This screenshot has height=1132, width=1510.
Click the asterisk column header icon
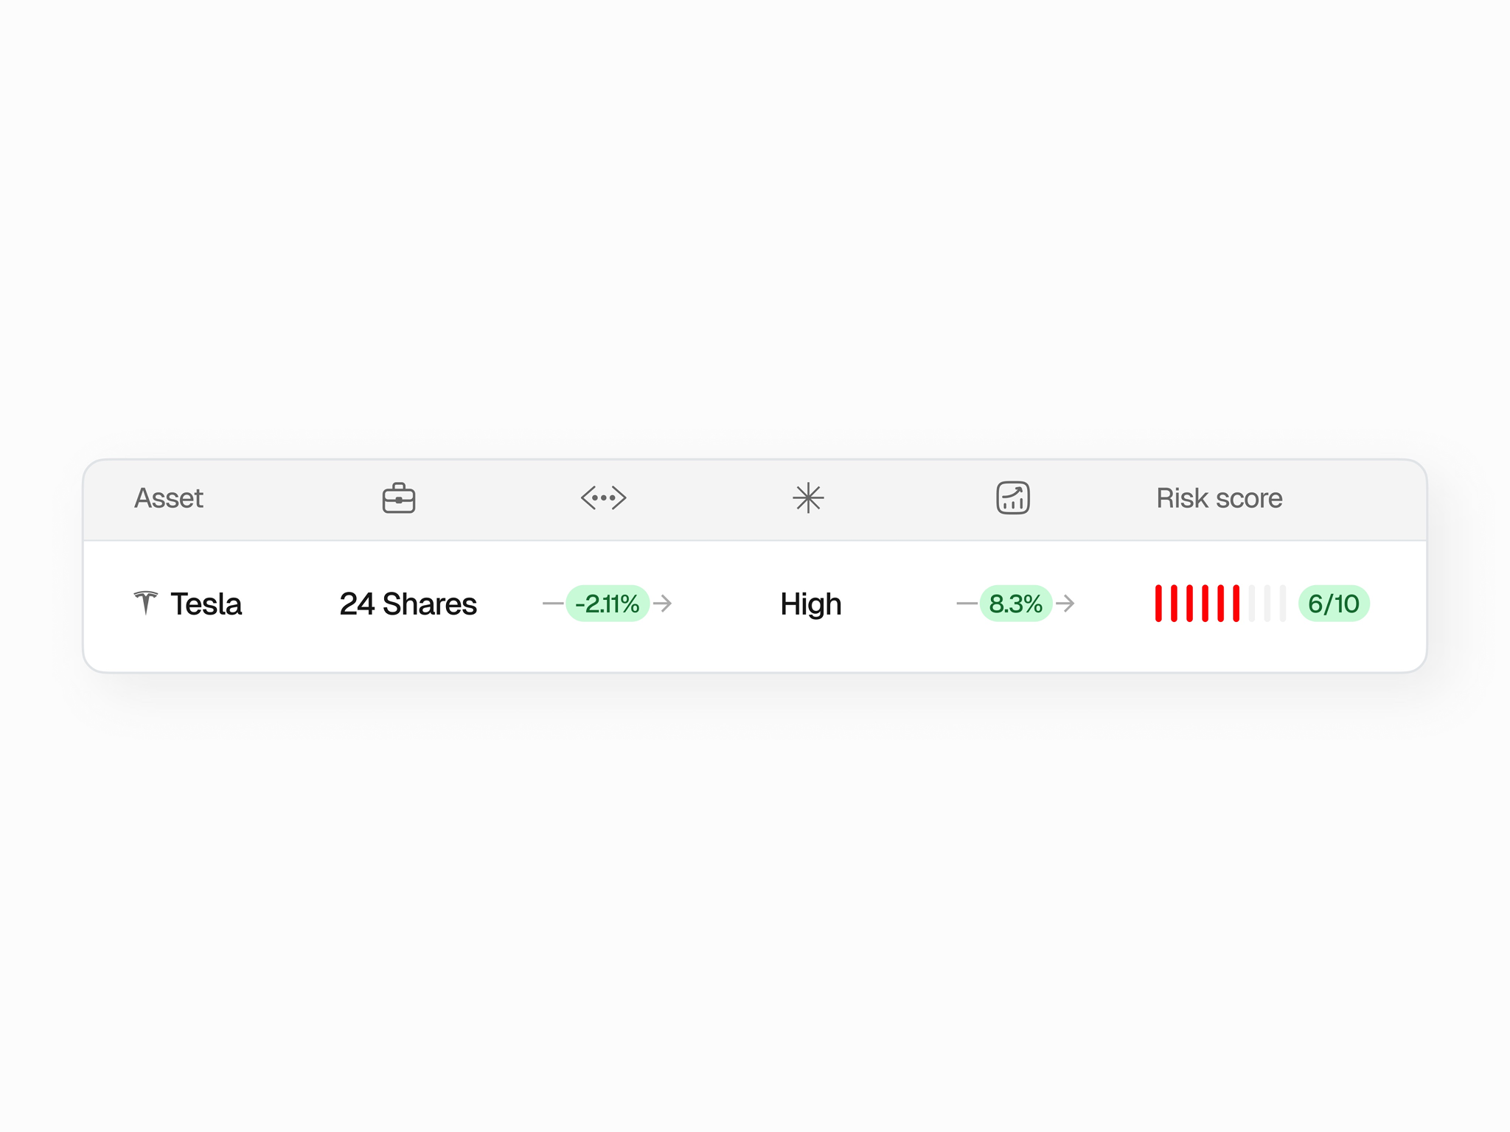click(x=808, y=498)
